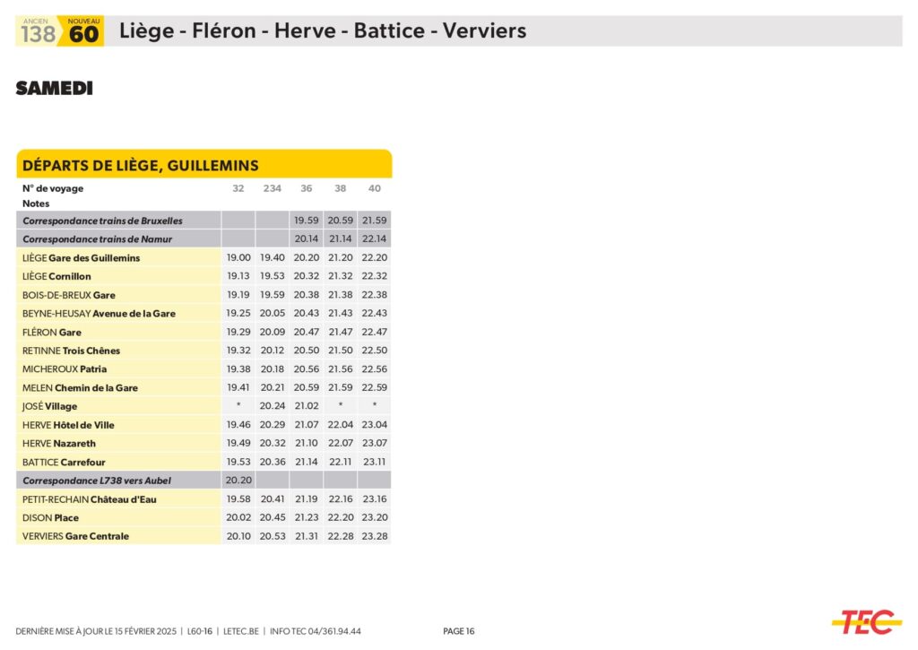The width and height of the screenshot is (918, 650).
Task: Click the asterisk under voyage 32 for José Village
Action: pyautogui.click(x=238, y=406)
